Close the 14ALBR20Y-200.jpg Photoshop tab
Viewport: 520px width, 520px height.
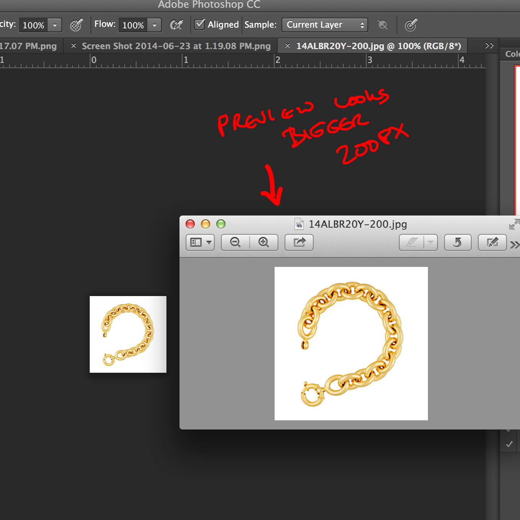287,46
